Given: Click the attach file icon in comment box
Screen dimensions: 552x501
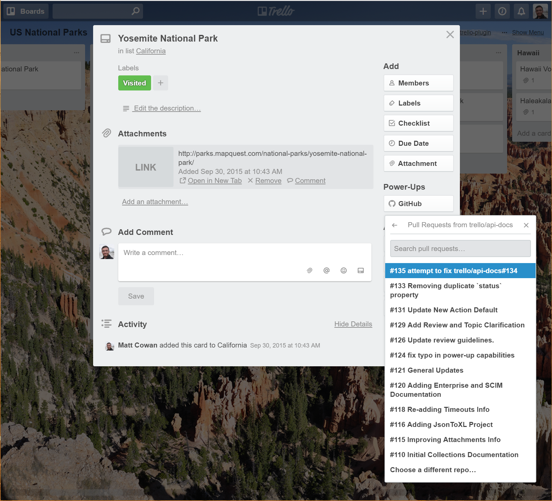Looking at the screenshot, I should (309, 270).
